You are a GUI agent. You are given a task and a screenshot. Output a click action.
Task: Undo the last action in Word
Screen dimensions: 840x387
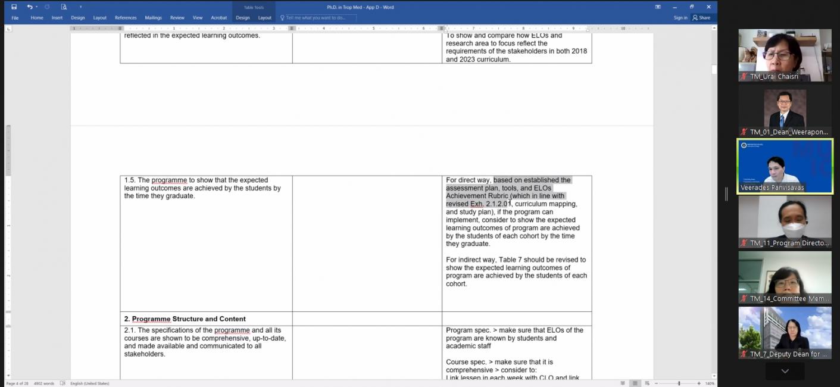pyautogui.click(x=29, y=7)
